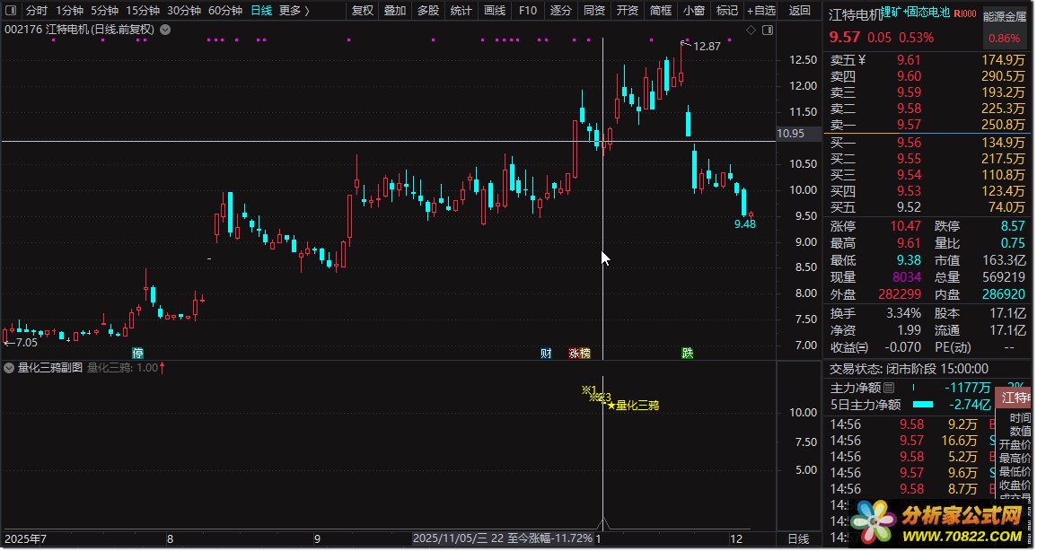
Task: Open the 多股 multi-stock view
Action: coord(428,11)
